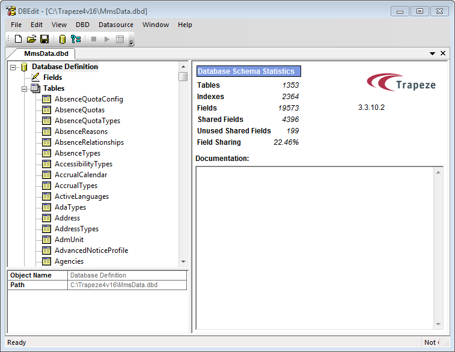The height and width of the screenshot is (352, 455).
Task: Click the AbsenceQuotaConfig table icon
Action: pyautogui.click(x=47, y=99)
